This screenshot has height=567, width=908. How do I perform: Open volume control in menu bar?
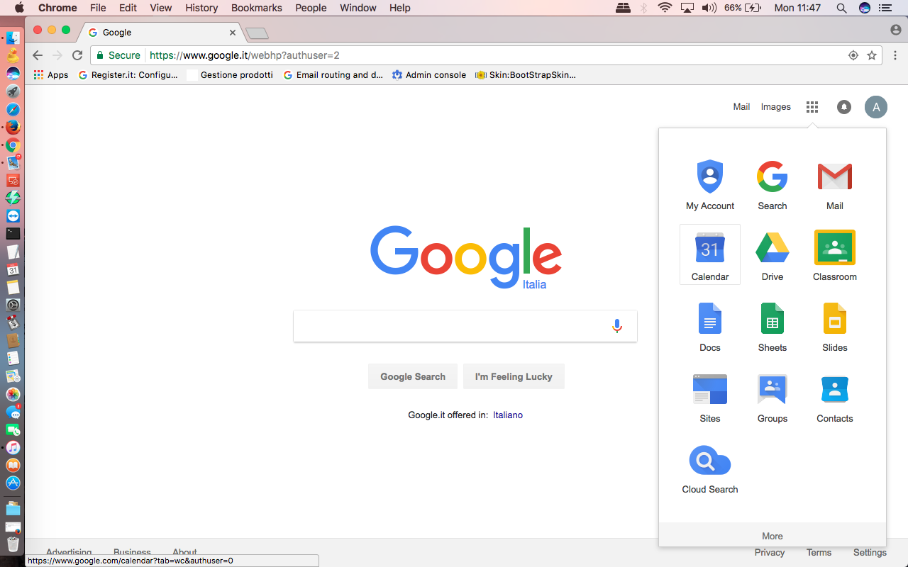coord(709,8)
